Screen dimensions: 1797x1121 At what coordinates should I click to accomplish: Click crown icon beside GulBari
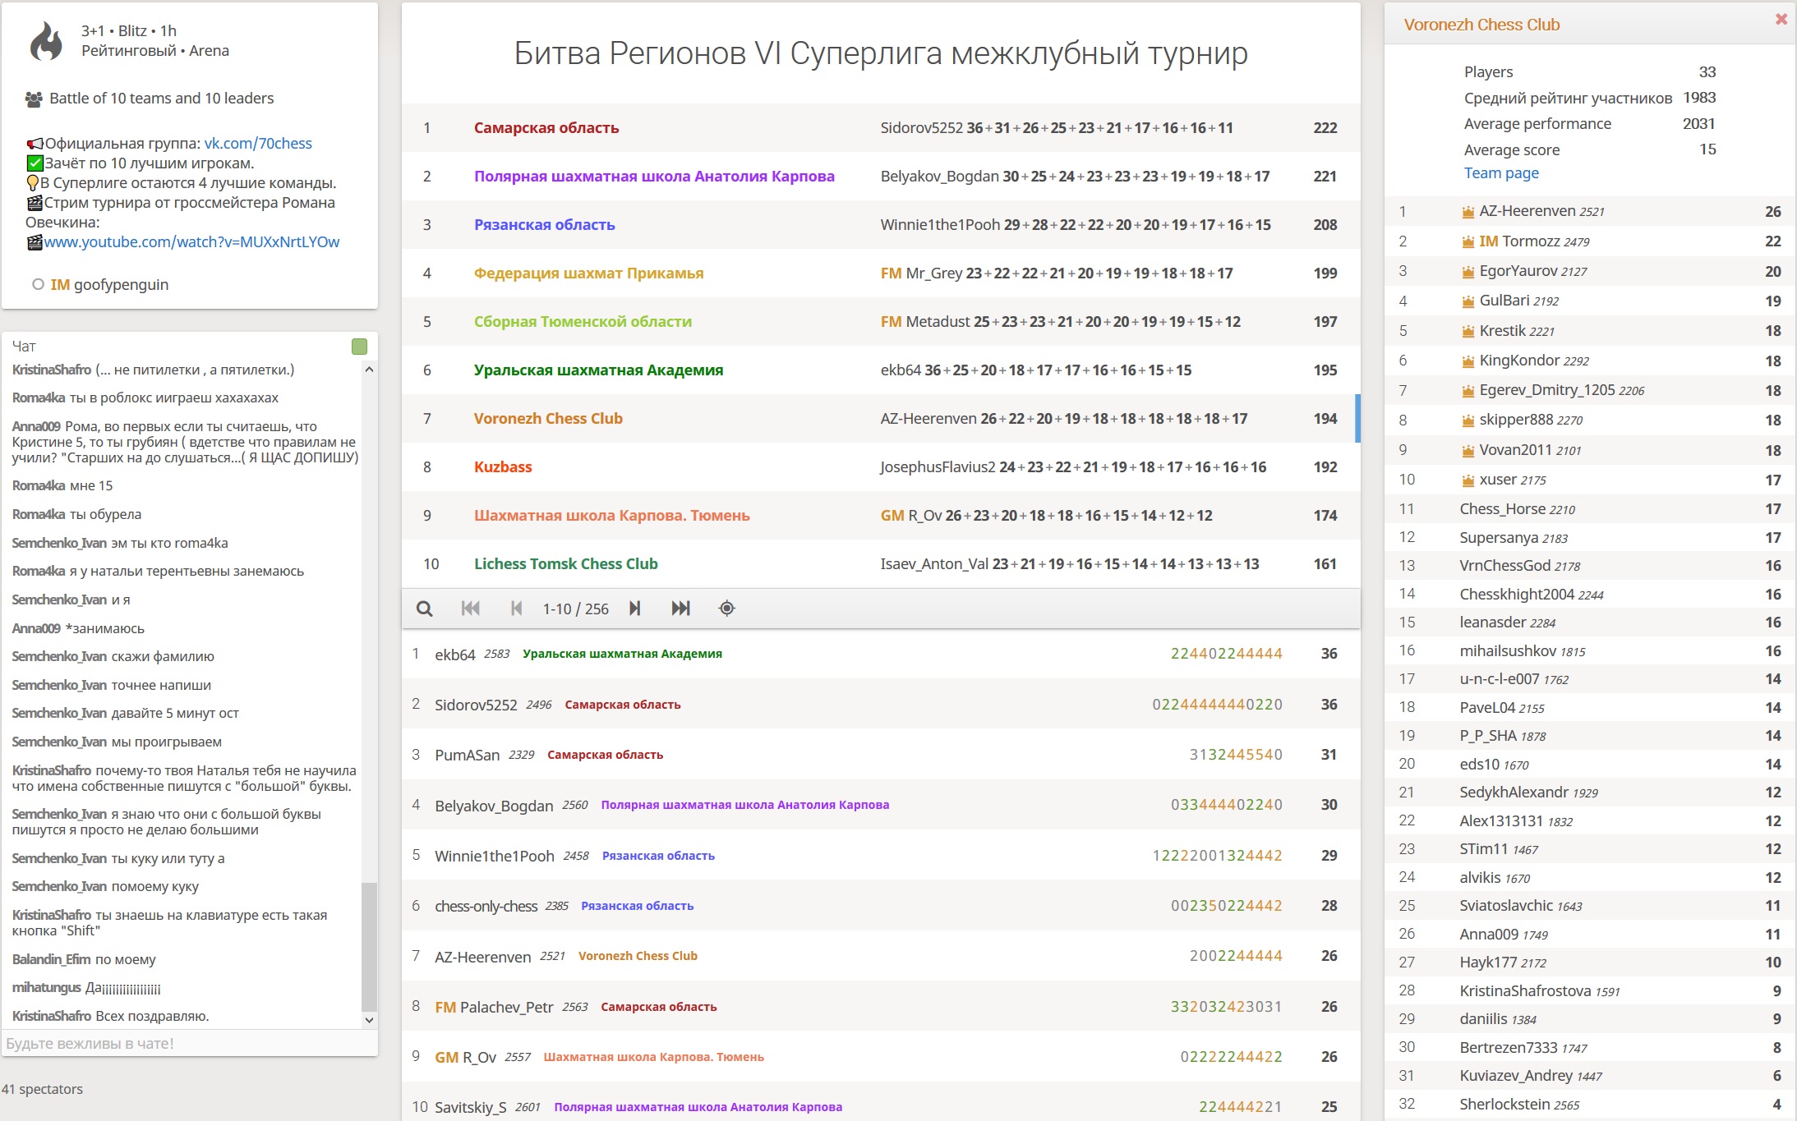(x=1468, y=301)
